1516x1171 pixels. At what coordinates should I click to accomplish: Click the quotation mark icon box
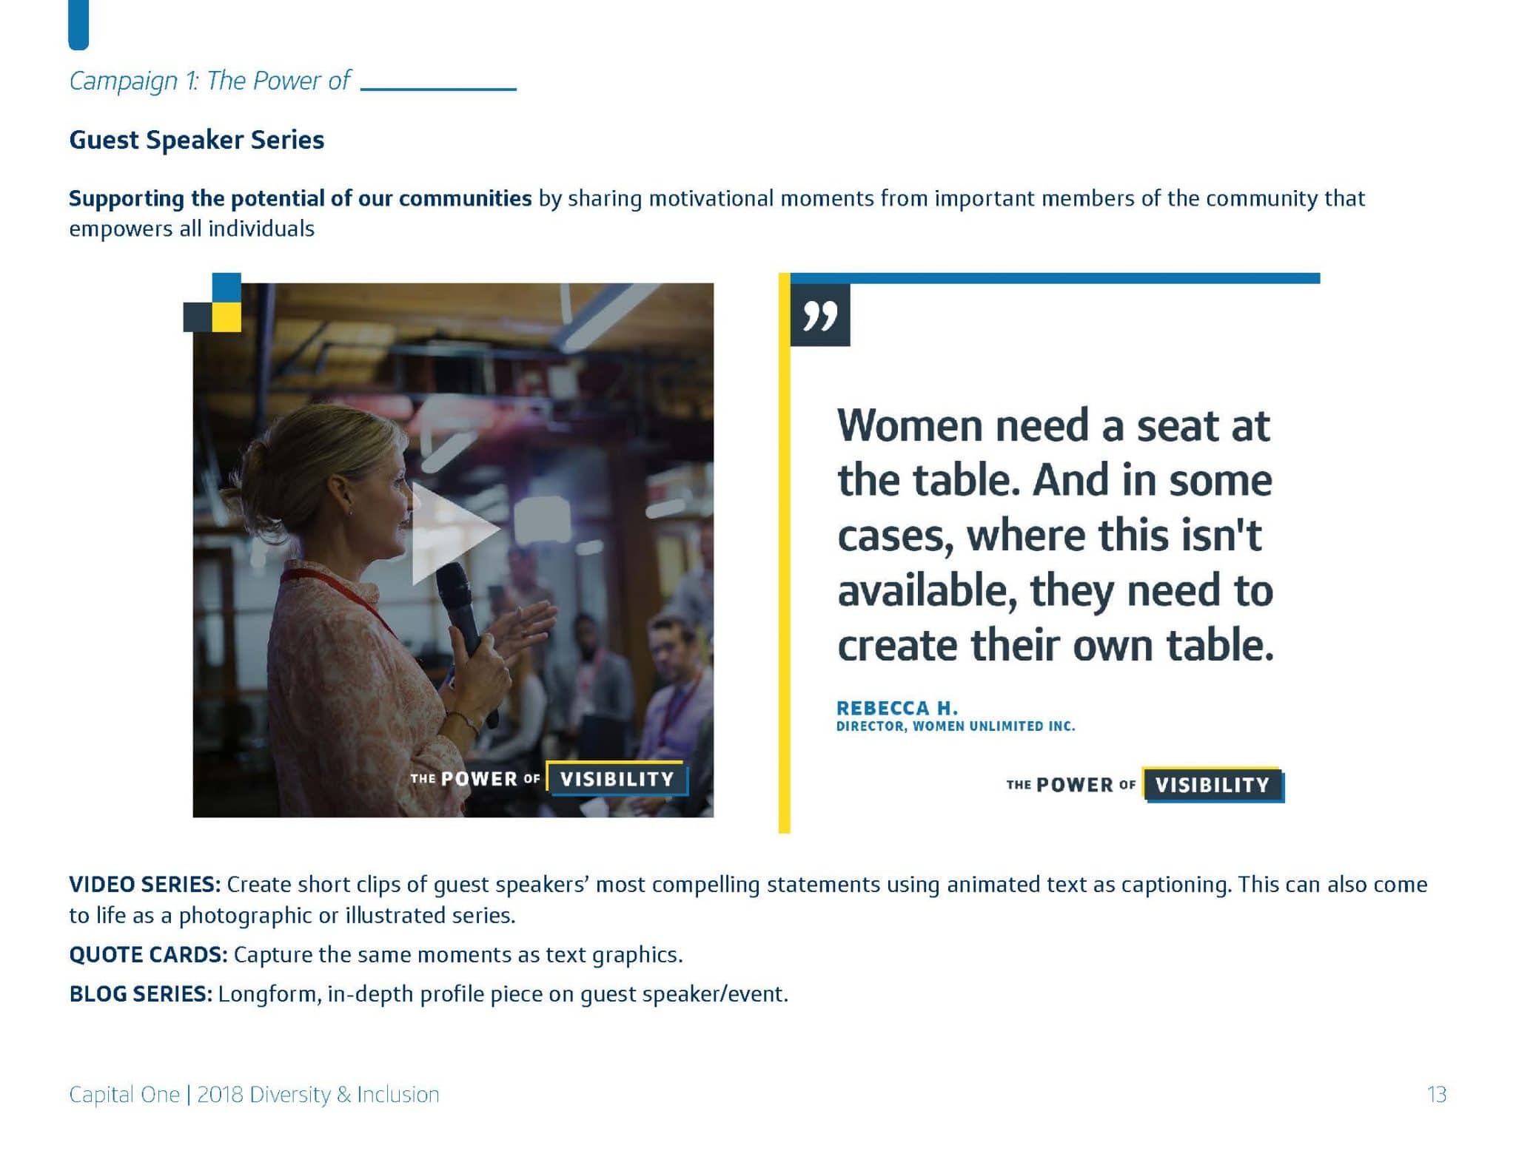click(820, 315)
